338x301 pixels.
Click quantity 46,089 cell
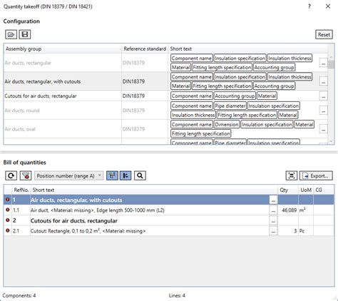coord(288,210)
